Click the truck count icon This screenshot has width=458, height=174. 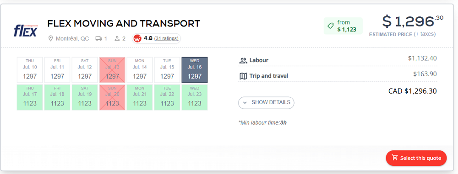99,38
